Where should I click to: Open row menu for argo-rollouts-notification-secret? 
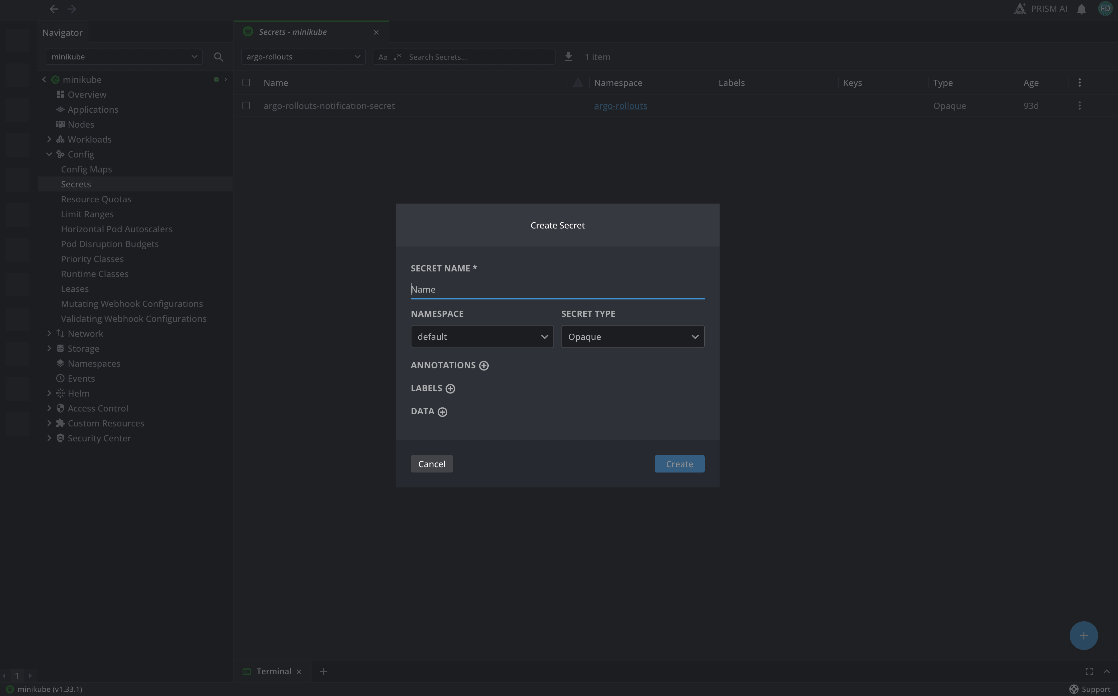(1079, 106)
